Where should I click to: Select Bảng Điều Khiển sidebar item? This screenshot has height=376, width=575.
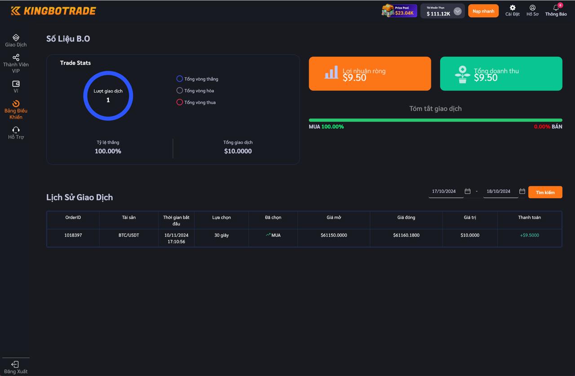(16, 110)
